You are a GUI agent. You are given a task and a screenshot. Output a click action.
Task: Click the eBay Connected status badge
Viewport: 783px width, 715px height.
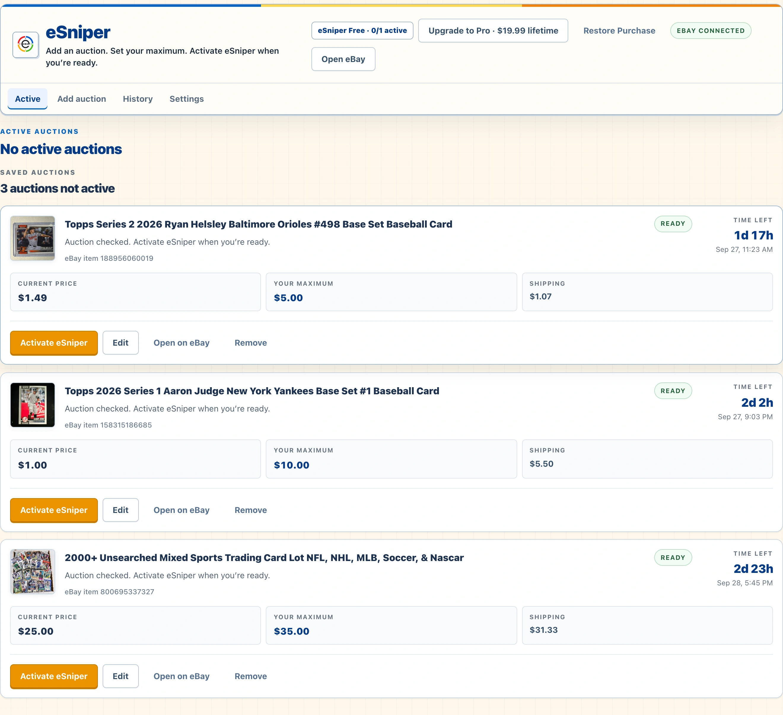(x=711, y=31)
